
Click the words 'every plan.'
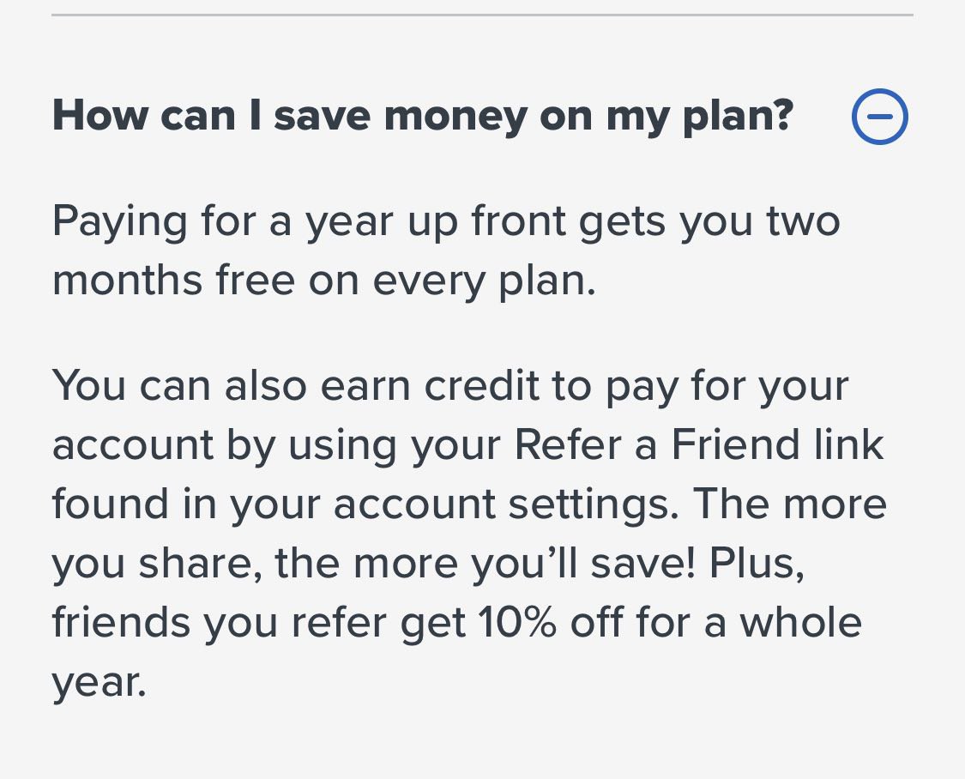click(485, 281)
